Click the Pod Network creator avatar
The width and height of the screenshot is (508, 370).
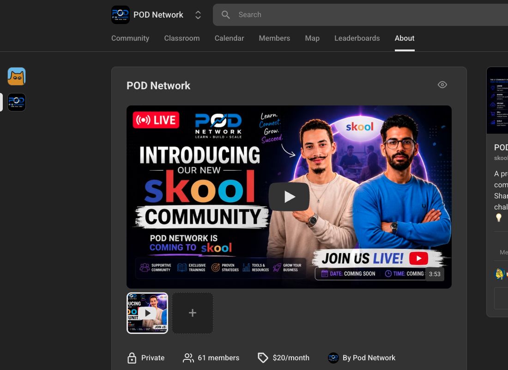[x=333, y=358]
